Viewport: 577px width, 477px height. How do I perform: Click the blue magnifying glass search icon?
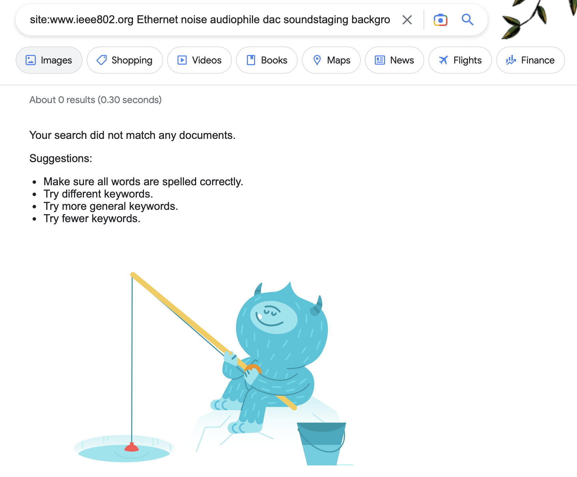467,20
